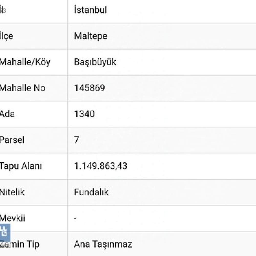
Task: Click the Mahalle No label
Action: 23,88
